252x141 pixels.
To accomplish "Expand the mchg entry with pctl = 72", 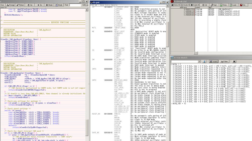I will tap(173, 81).
